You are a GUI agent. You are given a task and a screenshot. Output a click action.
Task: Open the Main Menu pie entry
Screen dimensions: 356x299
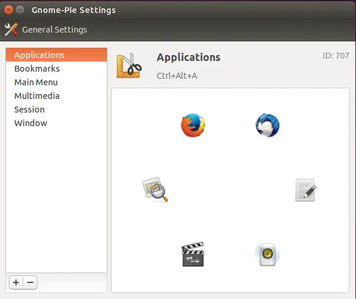click(36, 82)
